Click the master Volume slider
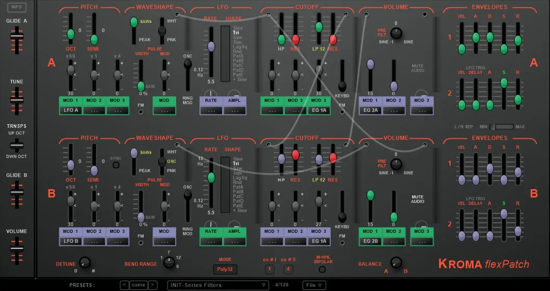This screenshot has height=291, width=550. pyautogui.click(x=17, y=248)
